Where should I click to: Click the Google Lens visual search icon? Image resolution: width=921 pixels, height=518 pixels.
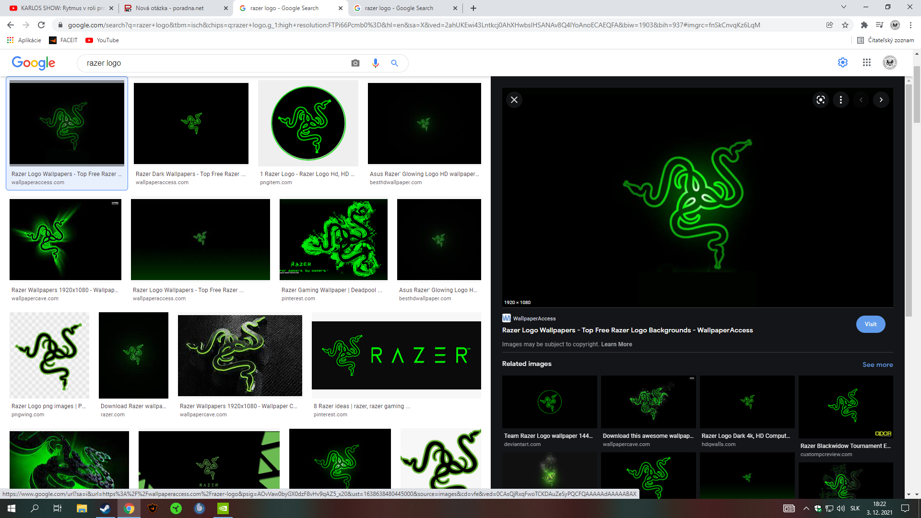click(x=821, y=100)
